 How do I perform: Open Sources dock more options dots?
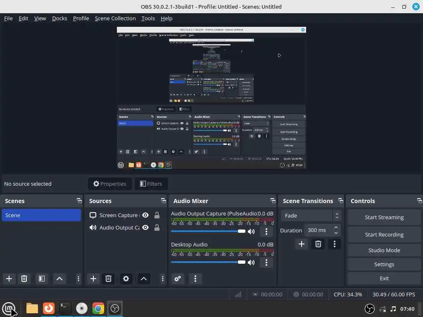pos(162,279)
